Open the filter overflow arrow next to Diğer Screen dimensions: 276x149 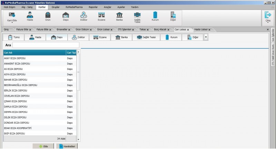point(206,37)
